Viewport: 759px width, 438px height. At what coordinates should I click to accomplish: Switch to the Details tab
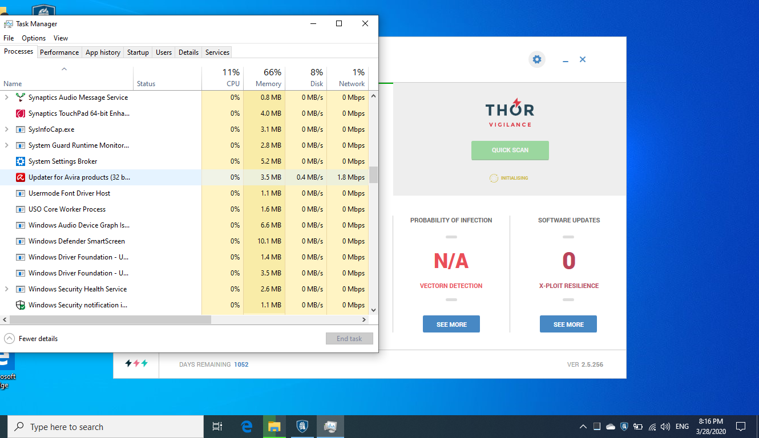(x=188, y=52)
